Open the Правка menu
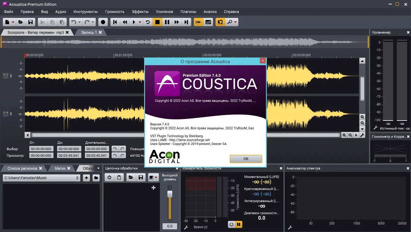 coord(27,11)
